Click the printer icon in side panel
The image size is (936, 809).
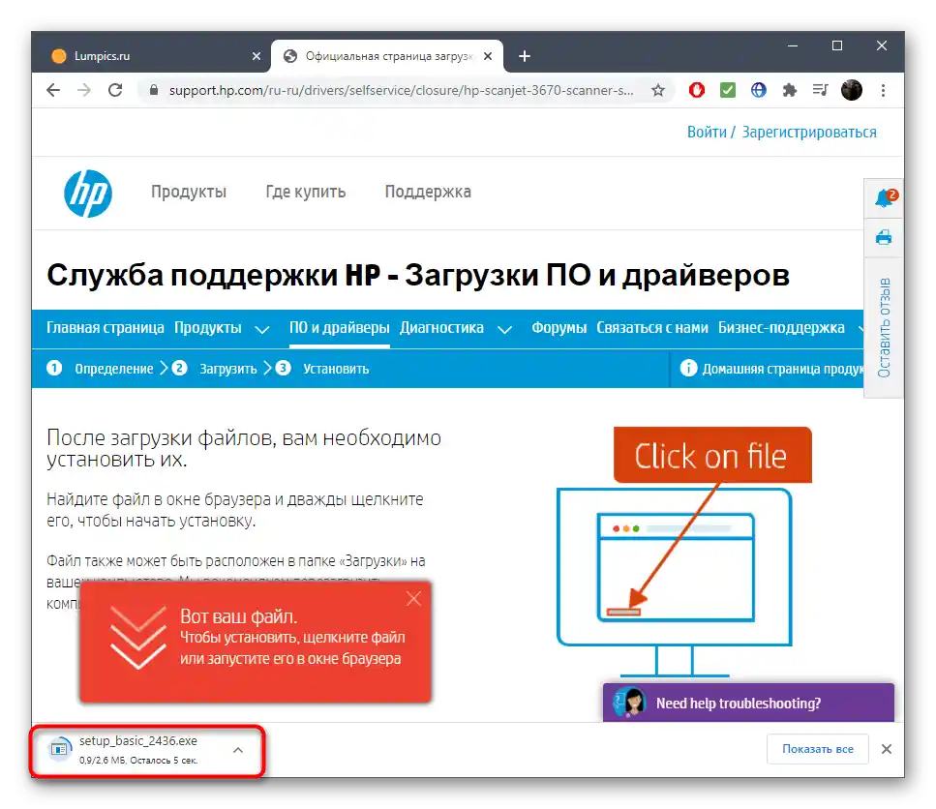[884, 237]
